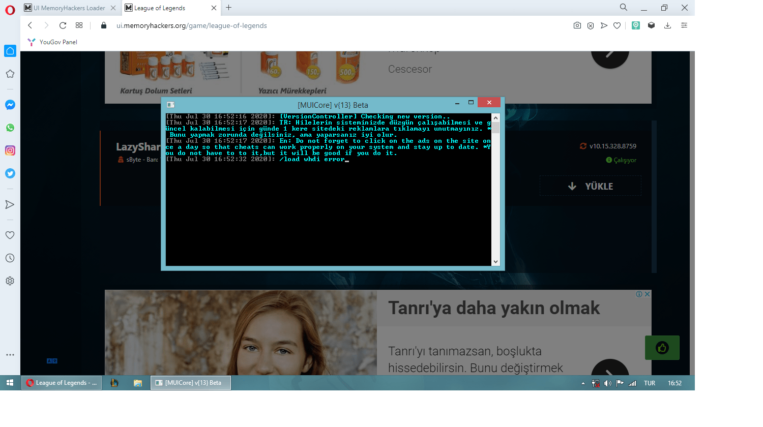The image size is (763, 427).
Task: Open Opera Start Page home icon in sidebar
Action: pos(10,51)
